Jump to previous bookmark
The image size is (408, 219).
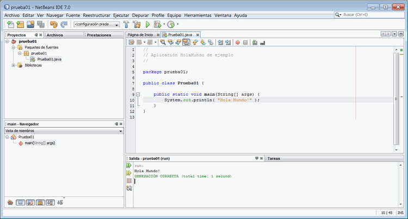click(x=195, y=42)
